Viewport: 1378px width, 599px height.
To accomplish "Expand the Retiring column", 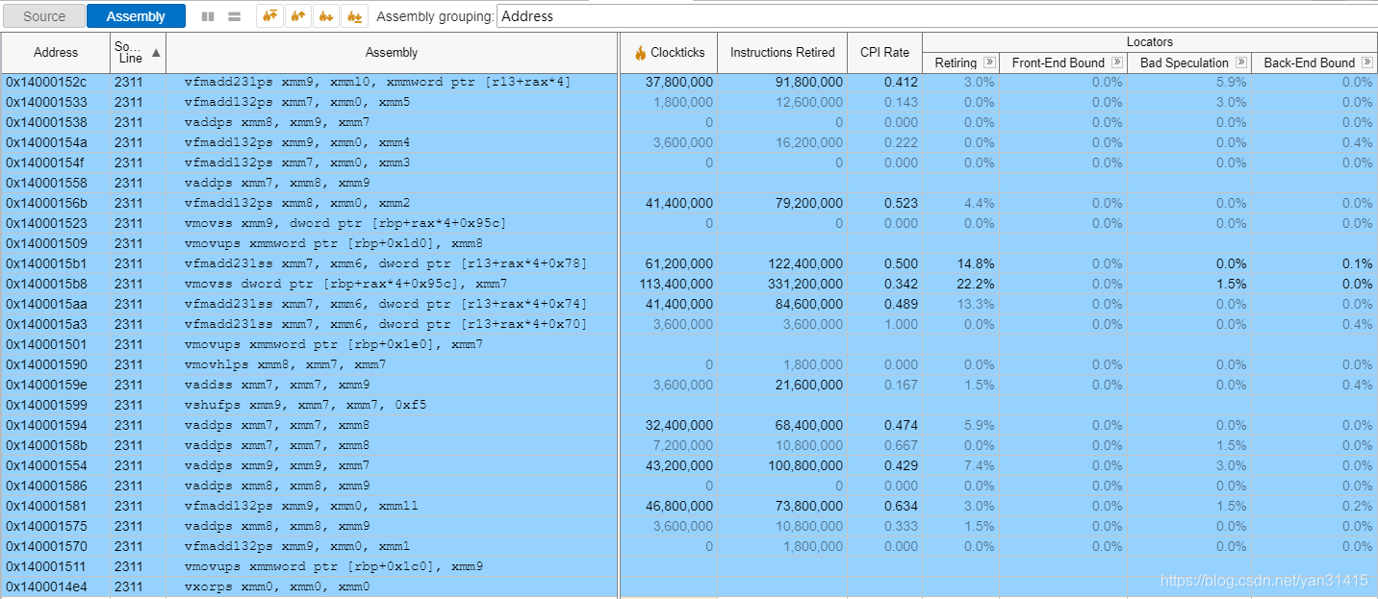I will (x=989, y=62).
